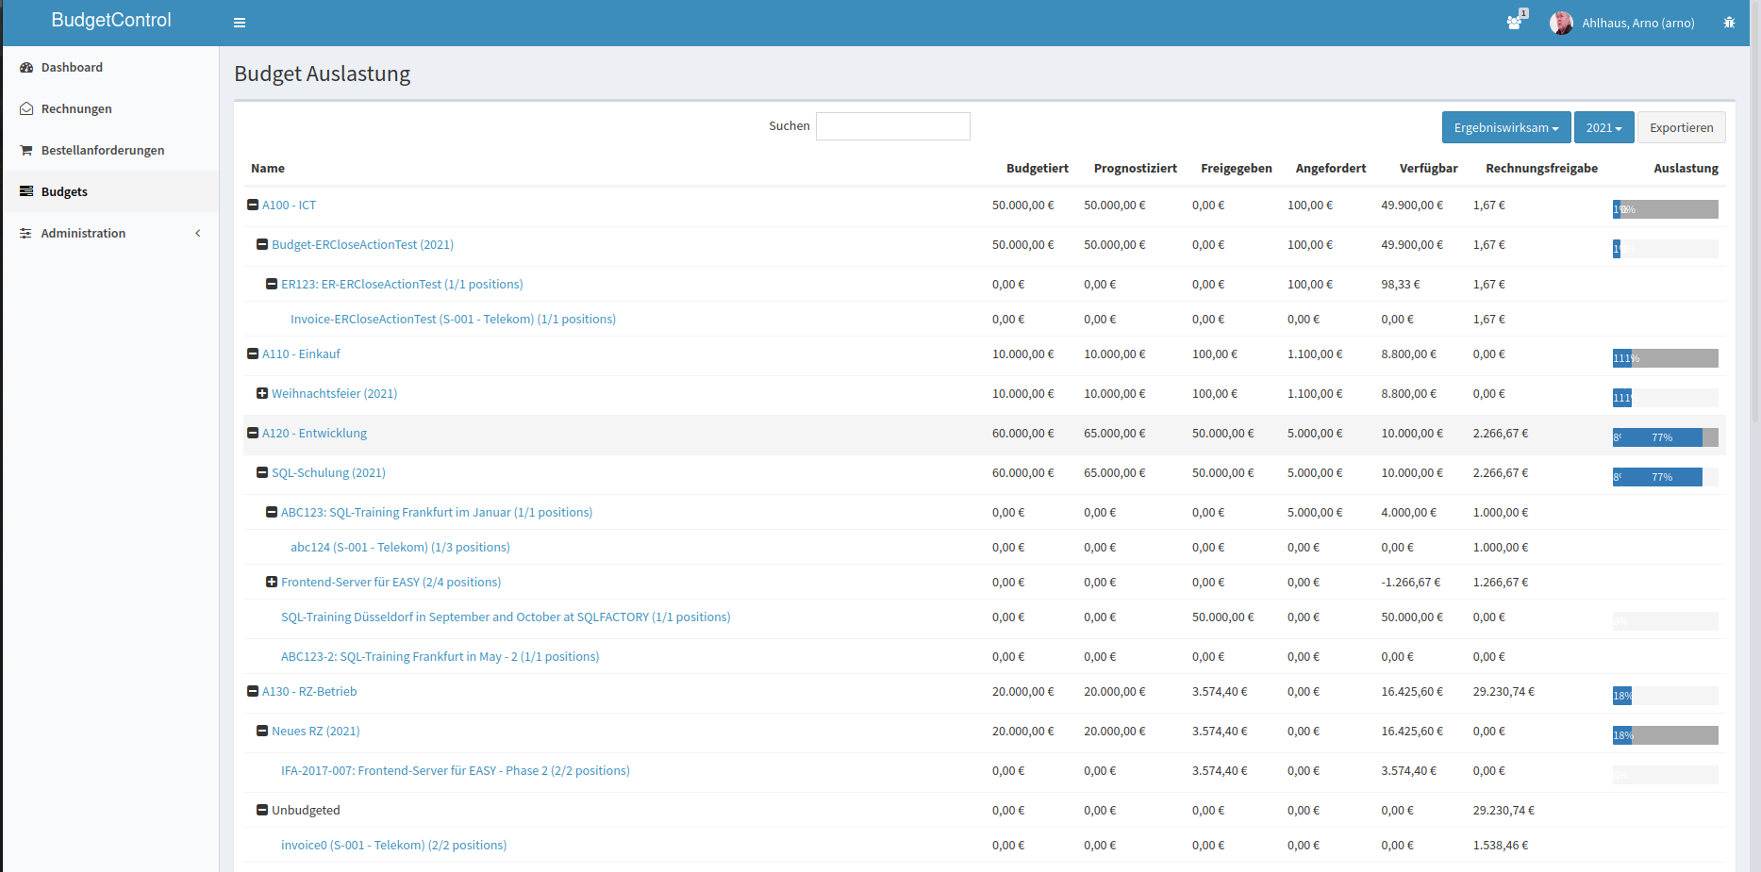Open the Rechnungen menu item
This screenshot has width=1761, height=872.
(110, 109)
